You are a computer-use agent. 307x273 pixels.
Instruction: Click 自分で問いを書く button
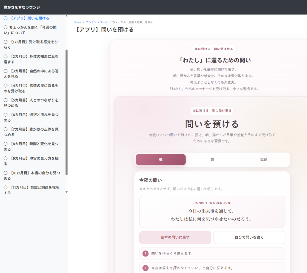point(249,237)
